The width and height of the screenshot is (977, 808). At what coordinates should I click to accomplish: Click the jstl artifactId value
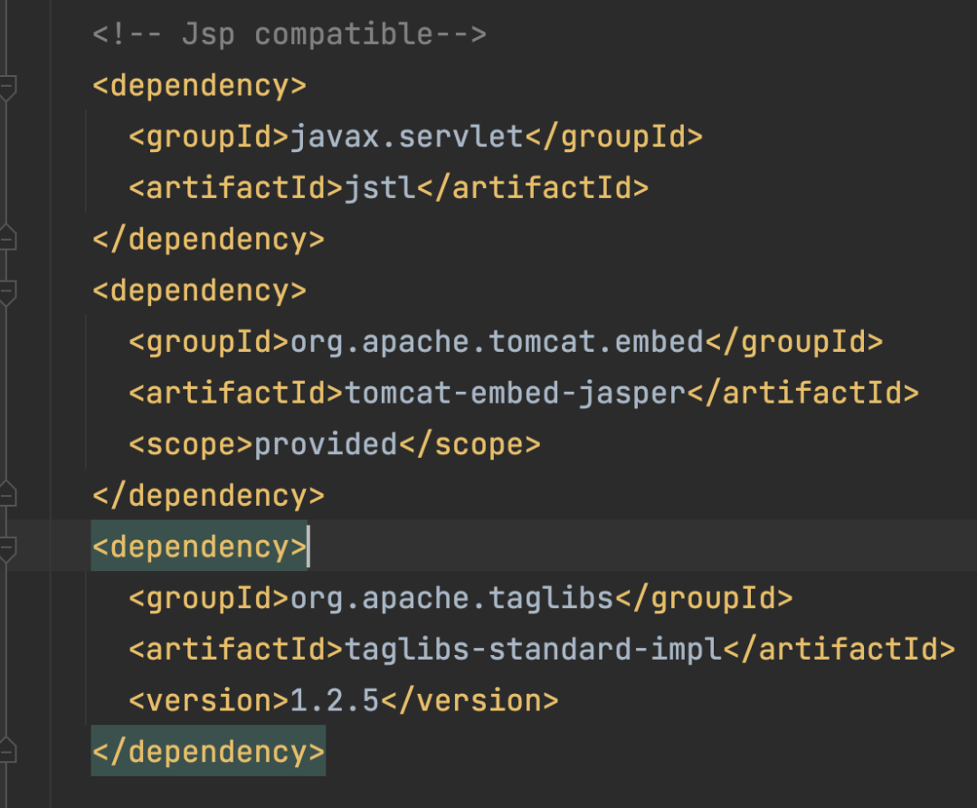(379, 188)
